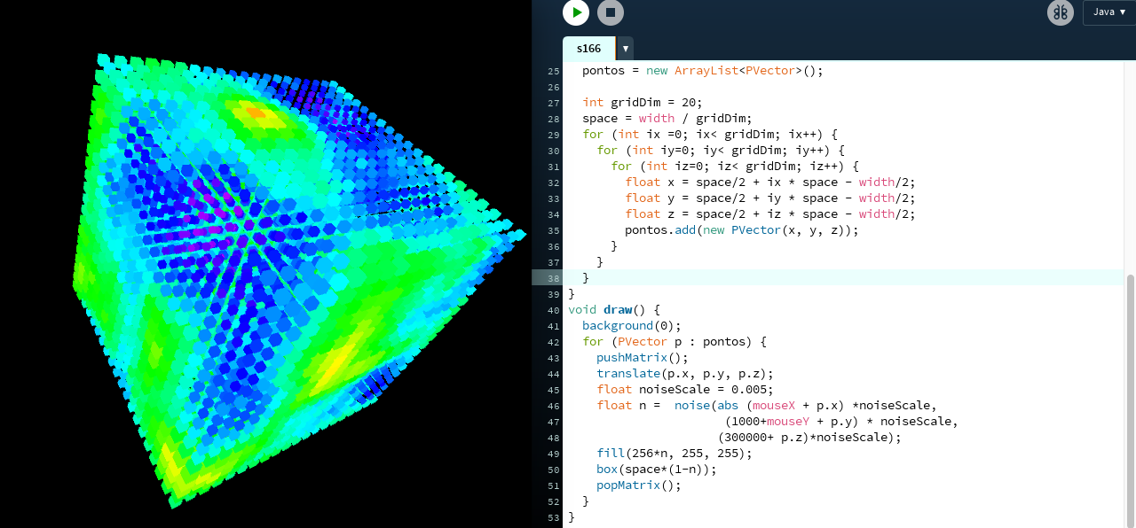Screen dimensions: 1136x528
Task: Click 'pontos.add(new PVector(x, y, z));' line
Action: 742,230
